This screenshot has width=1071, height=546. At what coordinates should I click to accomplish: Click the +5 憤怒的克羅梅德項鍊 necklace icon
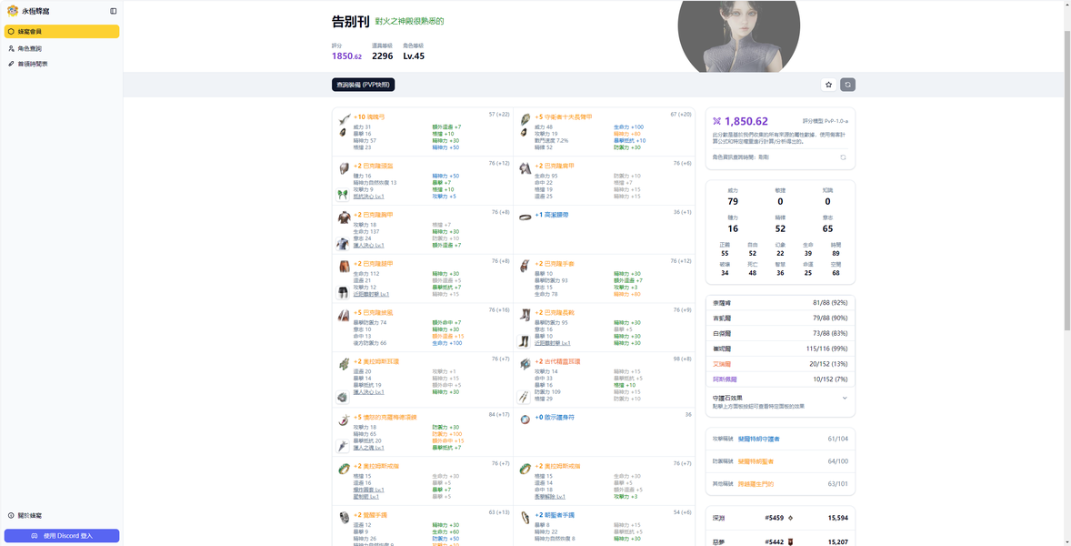(344, 420)
